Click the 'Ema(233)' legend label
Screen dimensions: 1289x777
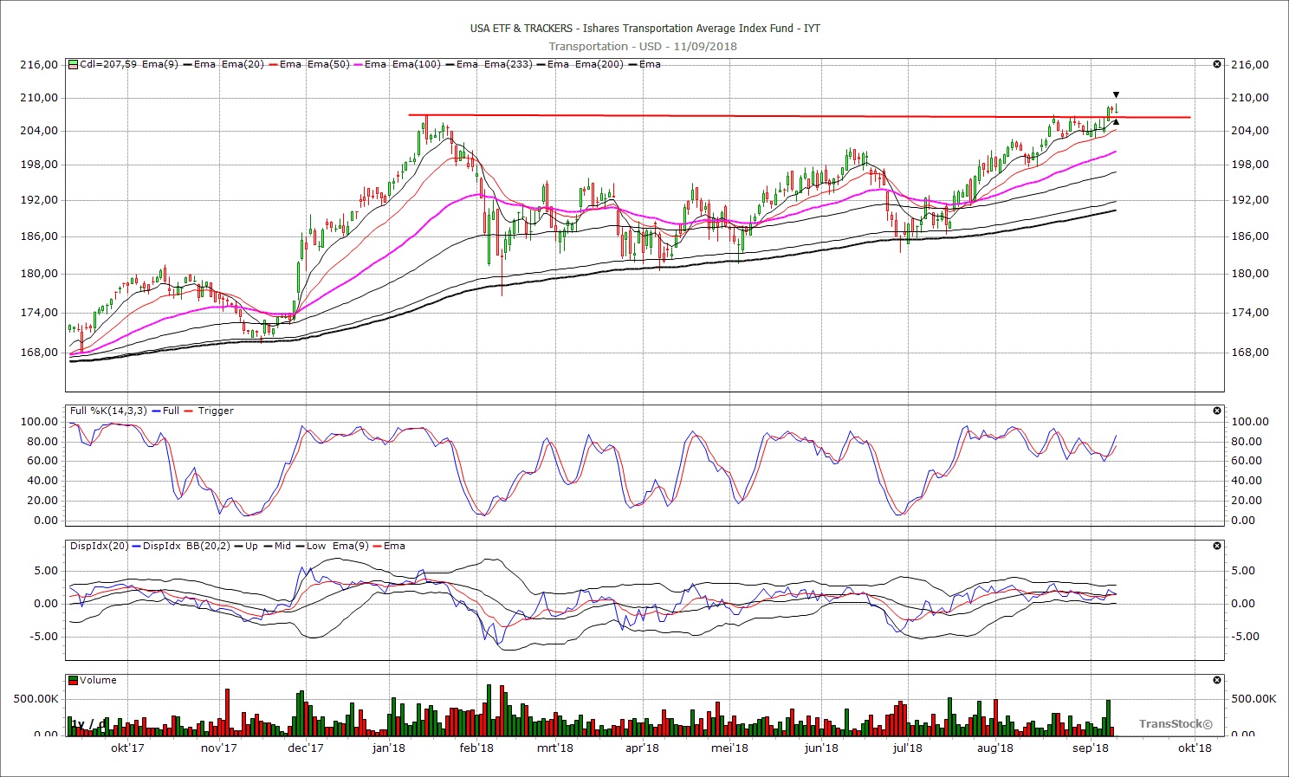pos(508,64)
